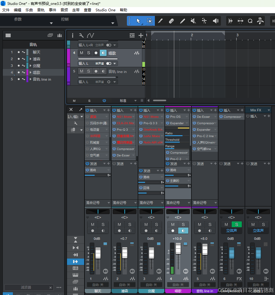Screen dimensions: 275x295
Task: Close the mixer panel with X
Action: pyautogui.click(x=71, y=109)
